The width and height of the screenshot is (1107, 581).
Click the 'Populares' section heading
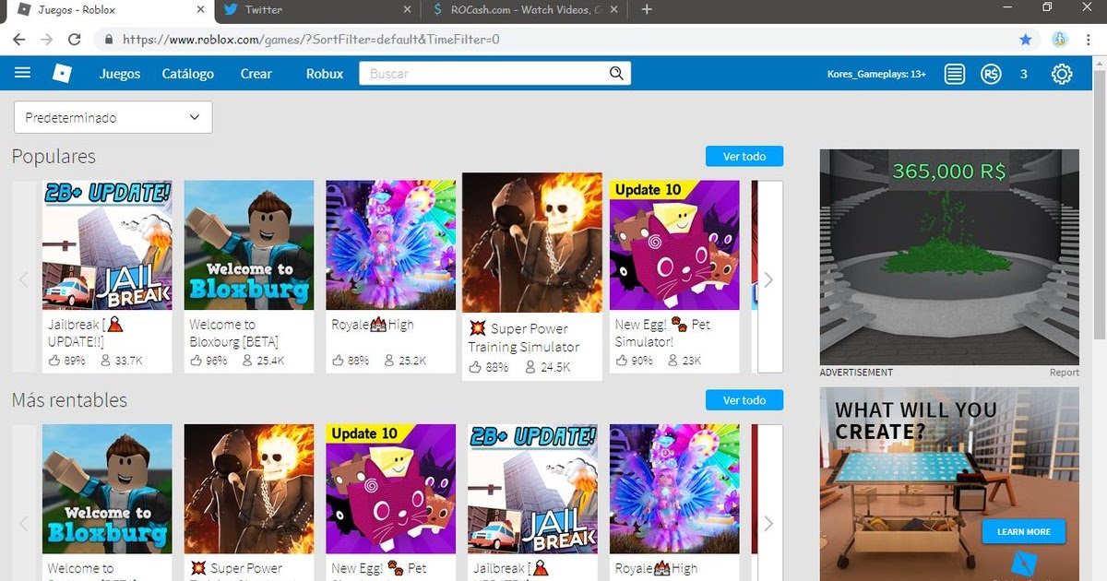pos(54,156)
